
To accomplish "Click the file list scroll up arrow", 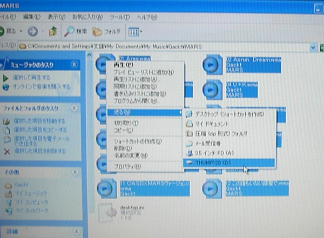I will click(x=90, y=55).
